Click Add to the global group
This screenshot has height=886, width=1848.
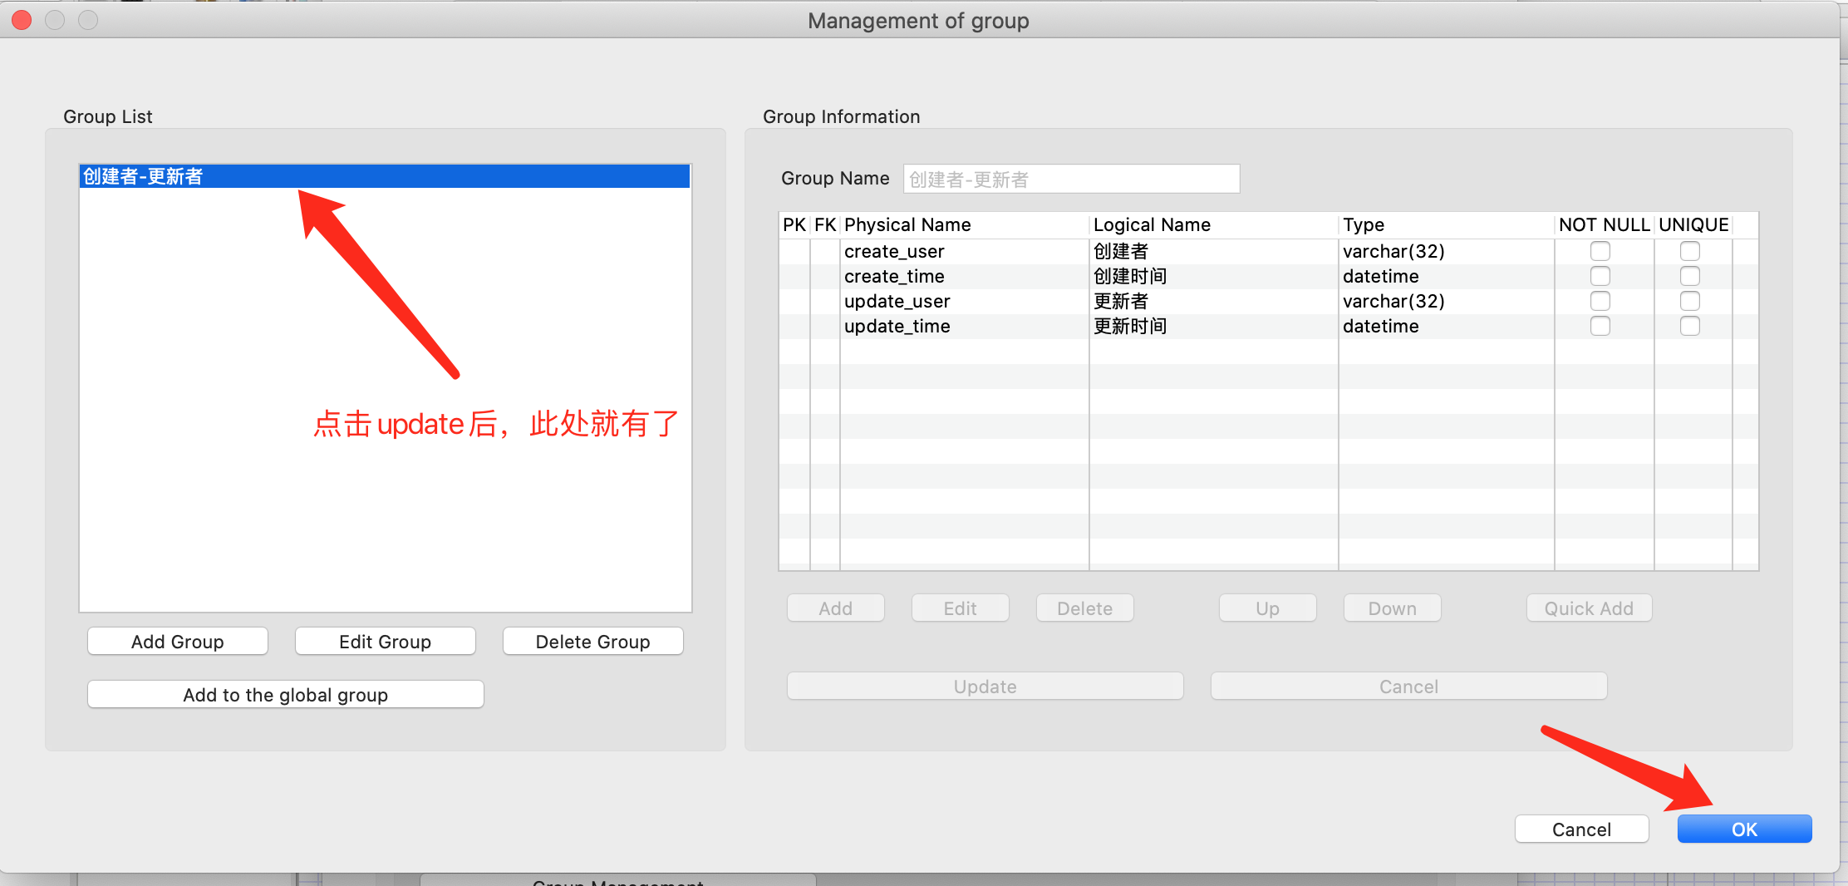click(285, 695)
